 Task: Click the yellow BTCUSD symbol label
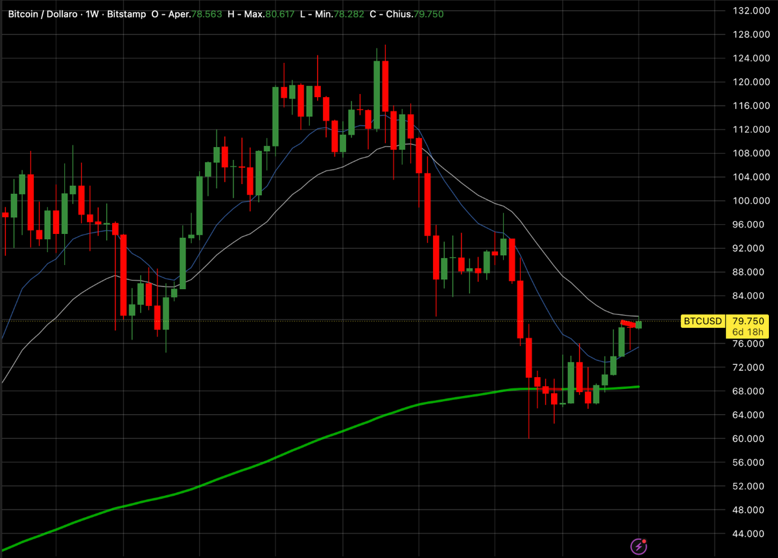(x=702, y=321)
